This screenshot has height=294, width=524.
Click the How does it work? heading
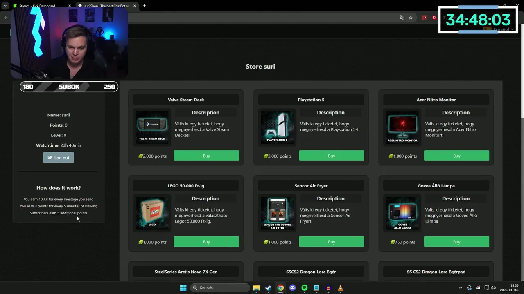pyautogui.click(x=59, y=188)
